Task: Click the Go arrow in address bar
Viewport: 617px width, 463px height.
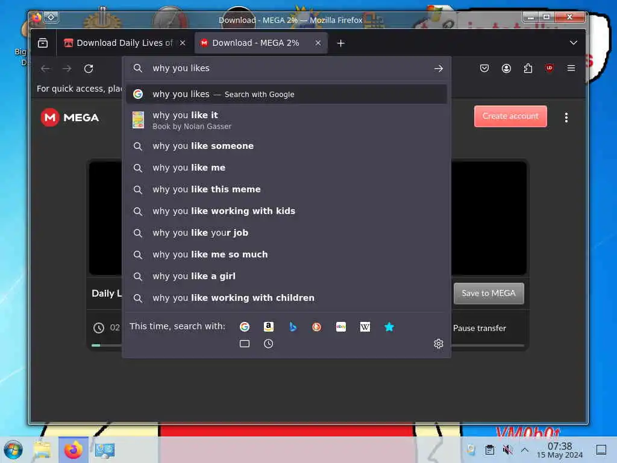Action: [x=439, y=69]
